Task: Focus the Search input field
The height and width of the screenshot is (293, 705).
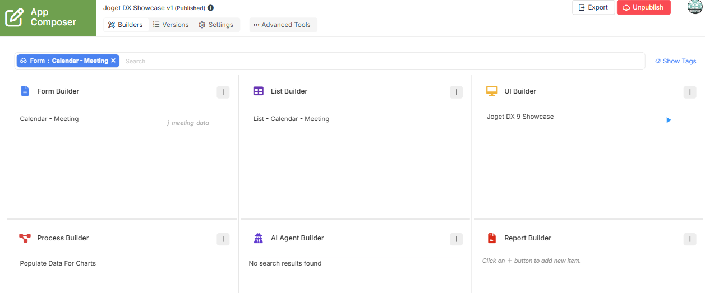Action: coord(381,61)
